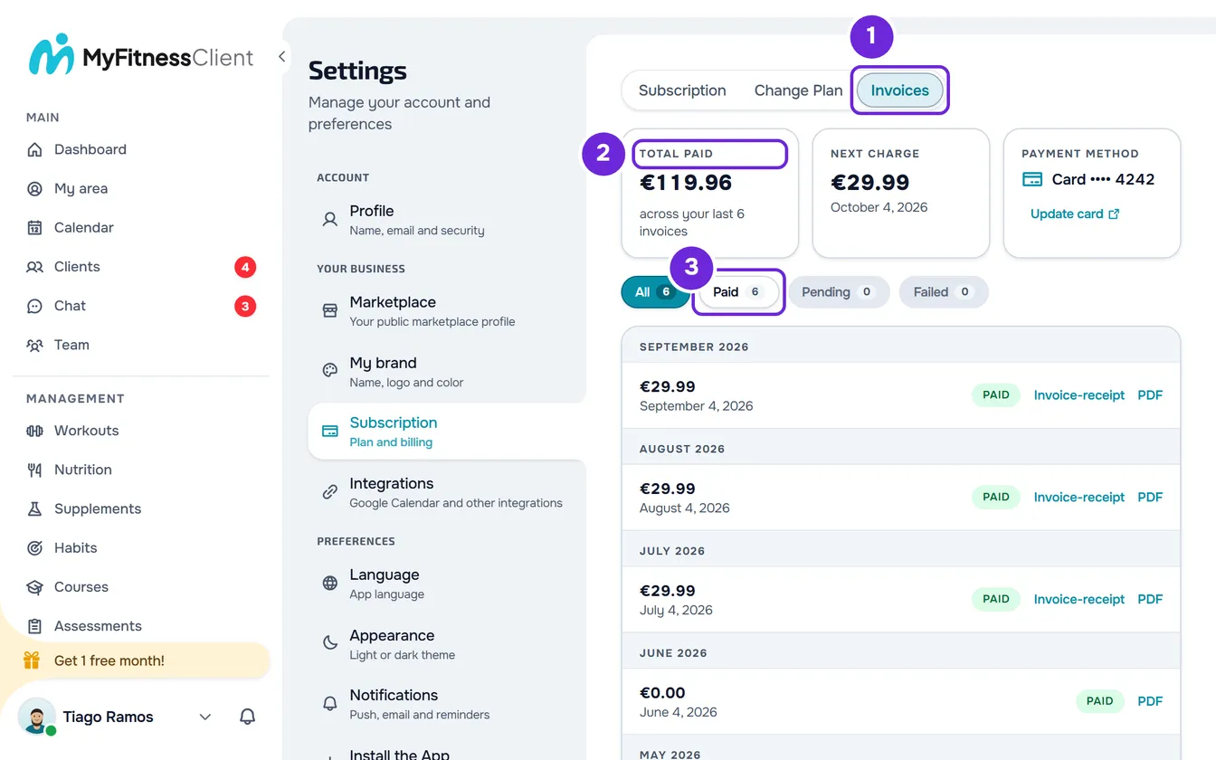
Task: Open Language preferences
Action: coord(447,584)
